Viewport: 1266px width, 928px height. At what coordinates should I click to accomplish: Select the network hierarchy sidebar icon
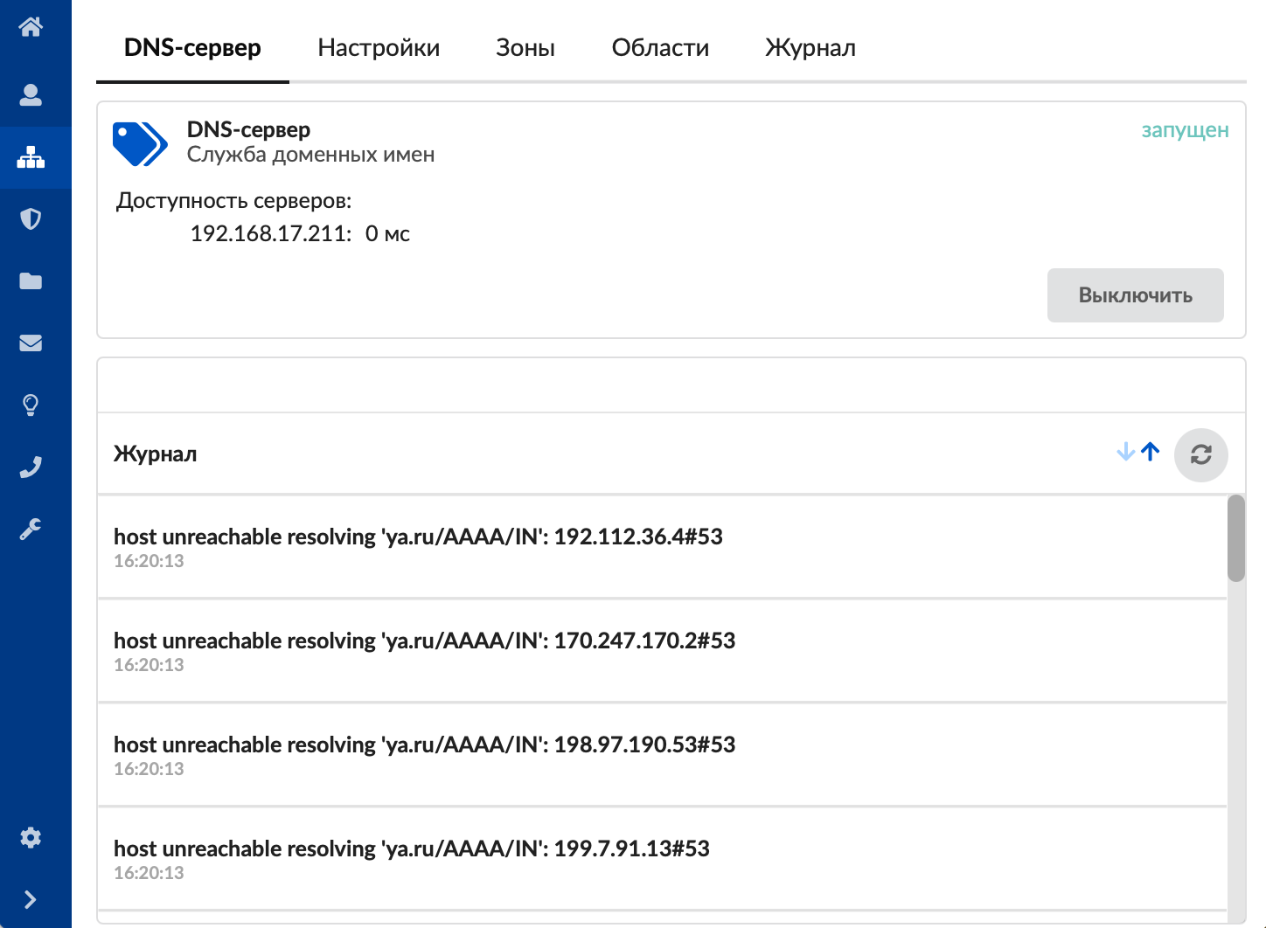[31, 157]
